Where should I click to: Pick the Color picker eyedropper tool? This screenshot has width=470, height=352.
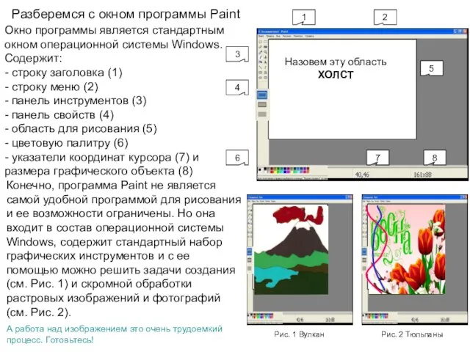click(260, 52)
